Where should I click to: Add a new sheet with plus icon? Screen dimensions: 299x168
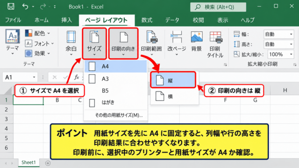48,163
